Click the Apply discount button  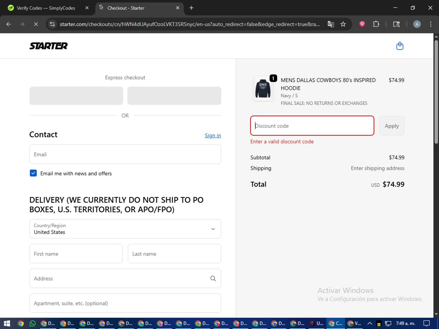(x=392, y=126)
